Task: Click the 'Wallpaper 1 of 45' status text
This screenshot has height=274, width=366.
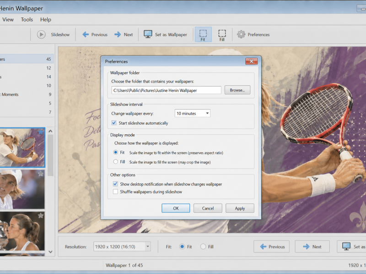Action: [x=124, y=265]
